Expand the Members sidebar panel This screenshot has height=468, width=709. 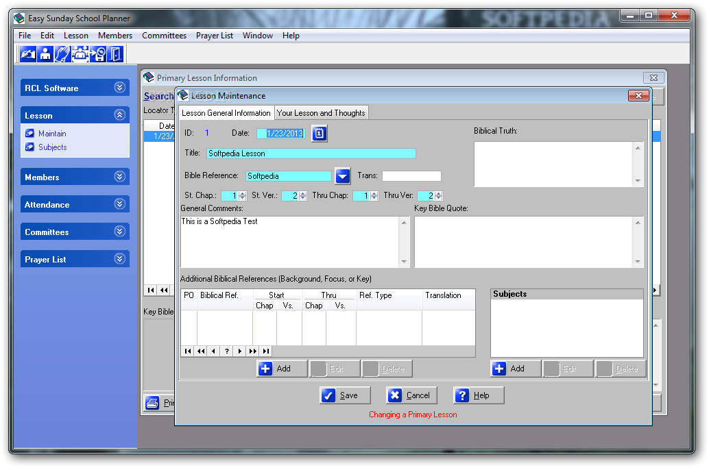[x=119, y=177]
